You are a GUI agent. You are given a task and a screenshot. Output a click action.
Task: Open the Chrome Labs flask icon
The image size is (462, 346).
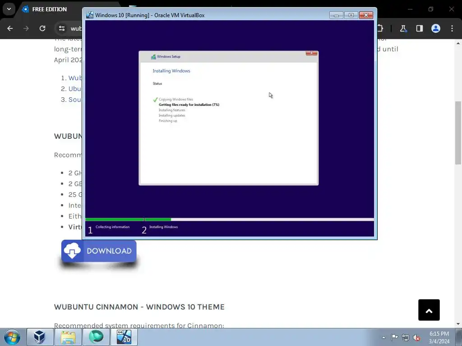tap(403, 28)
